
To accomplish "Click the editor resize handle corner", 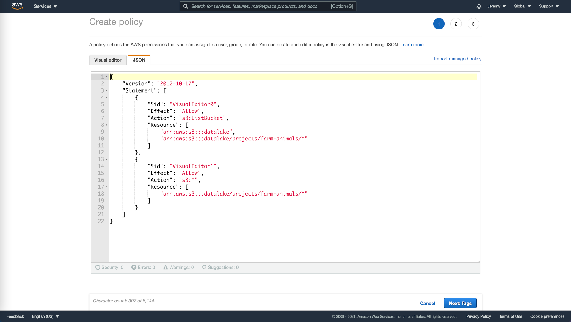I will pos(478,261).
